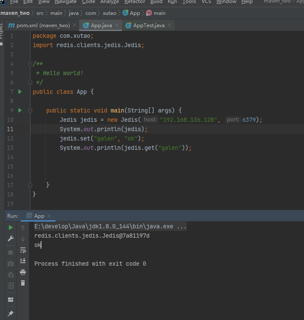
Task: Click Jedis@7a81197d console output line
Action: [92, 236]
